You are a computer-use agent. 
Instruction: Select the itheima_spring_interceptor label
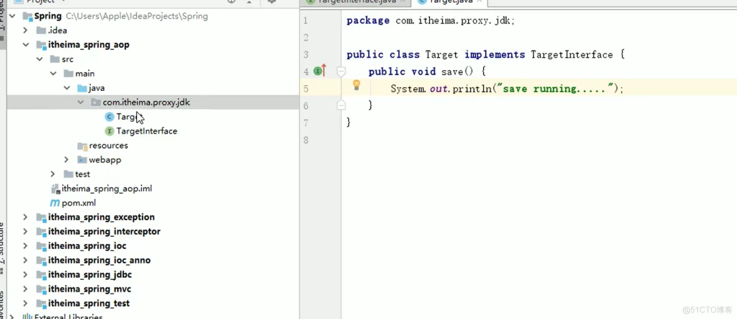105,231
